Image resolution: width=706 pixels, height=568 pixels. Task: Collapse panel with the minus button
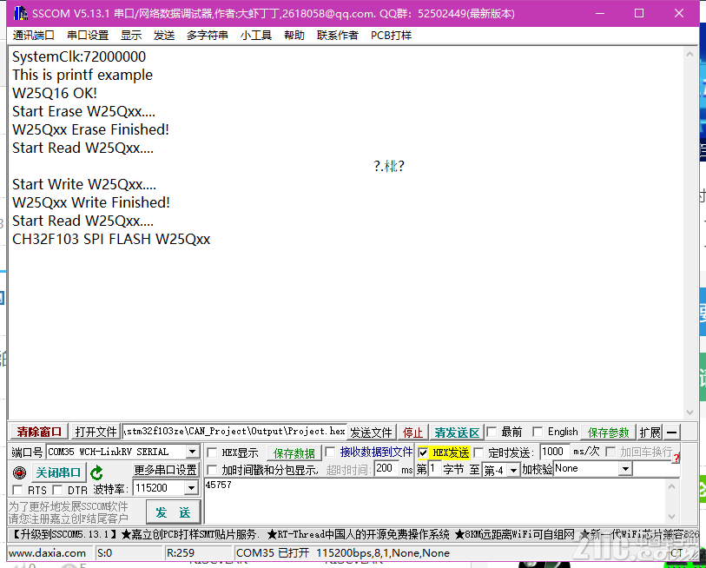672,433
